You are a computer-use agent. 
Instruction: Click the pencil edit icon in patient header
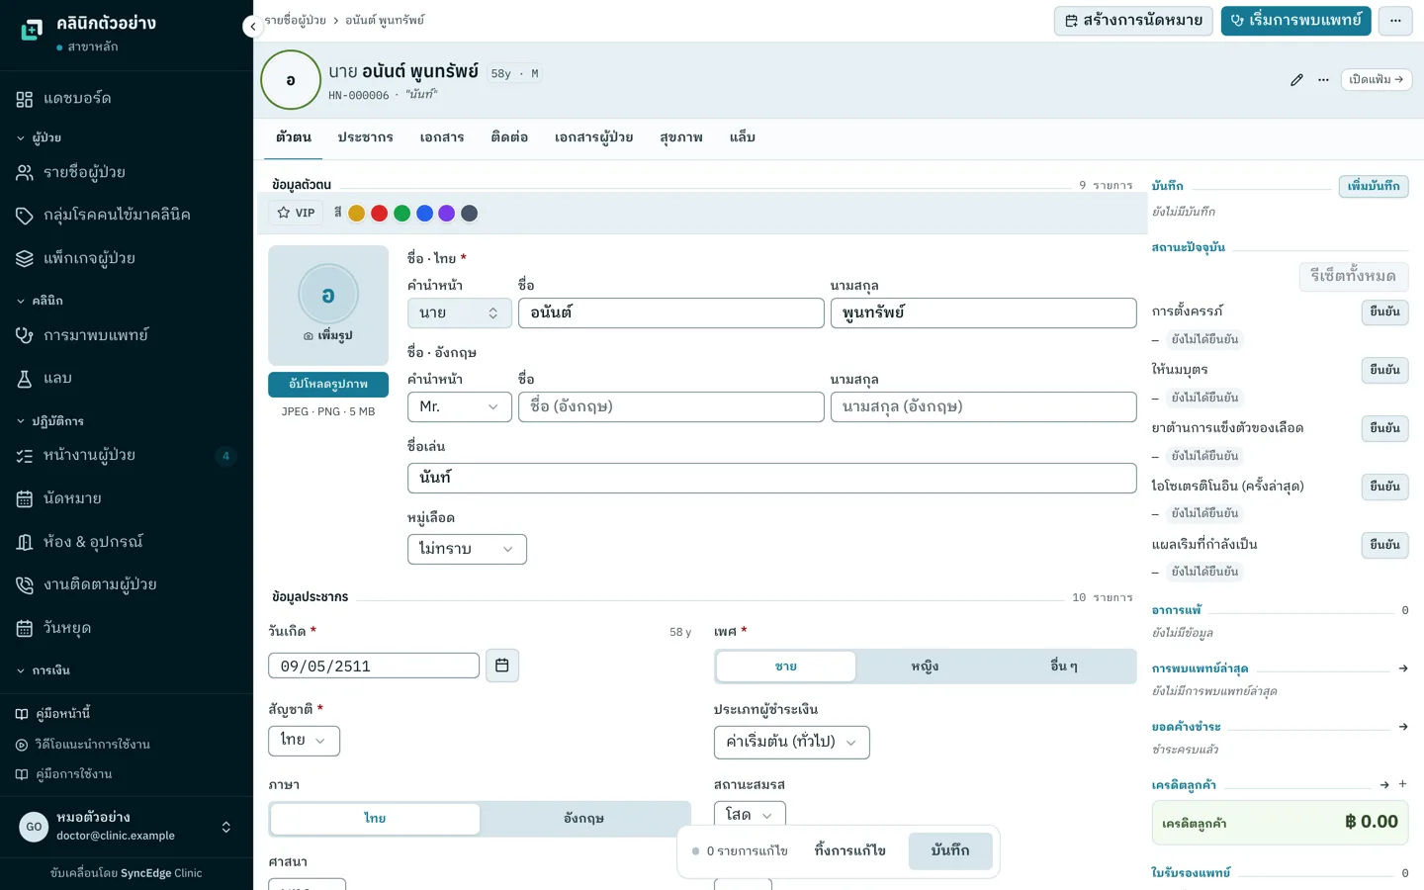tap(1296, 80)
